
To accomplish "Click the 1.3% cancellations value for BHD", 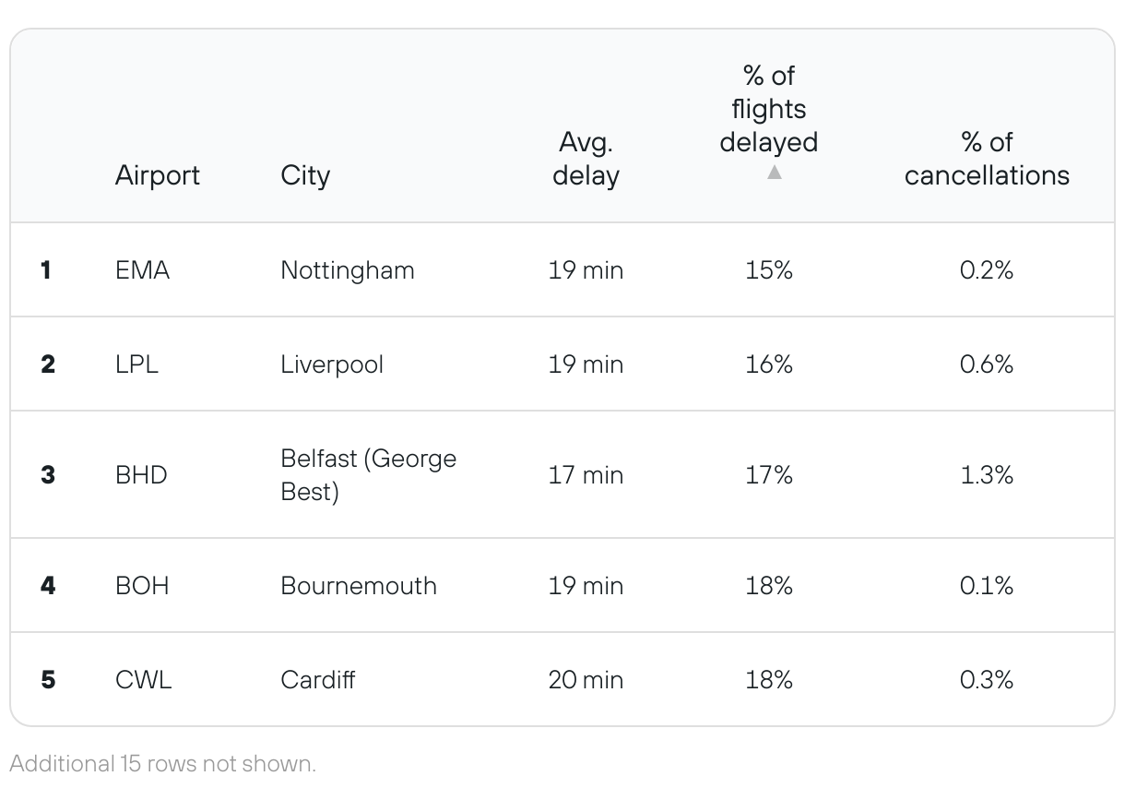I will coord(987,475).
